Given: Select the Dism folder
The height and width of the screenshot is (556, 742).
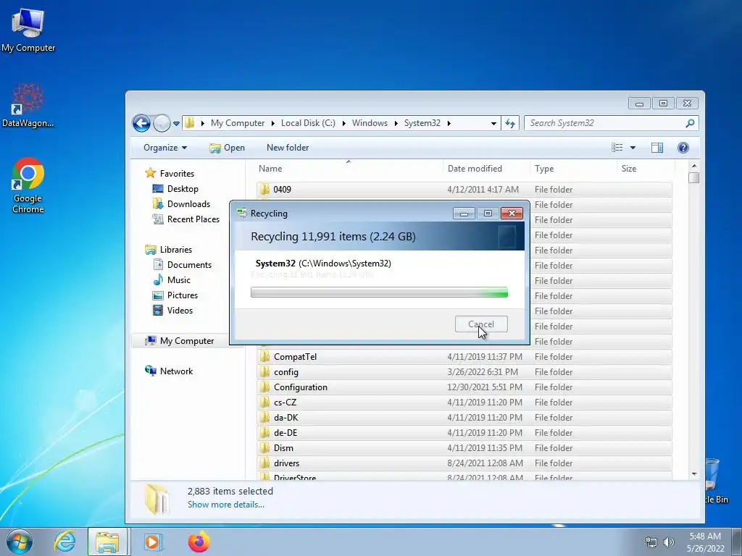Looking at the screenshot, I should coord(464,447).
